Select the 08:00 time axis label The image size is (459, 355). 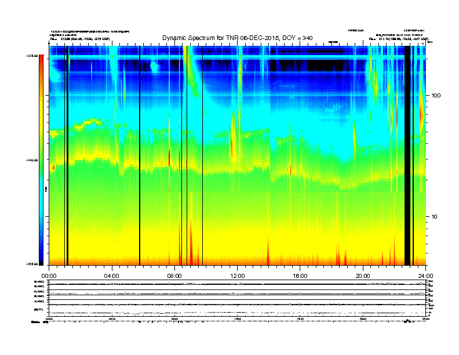[175, 276]
